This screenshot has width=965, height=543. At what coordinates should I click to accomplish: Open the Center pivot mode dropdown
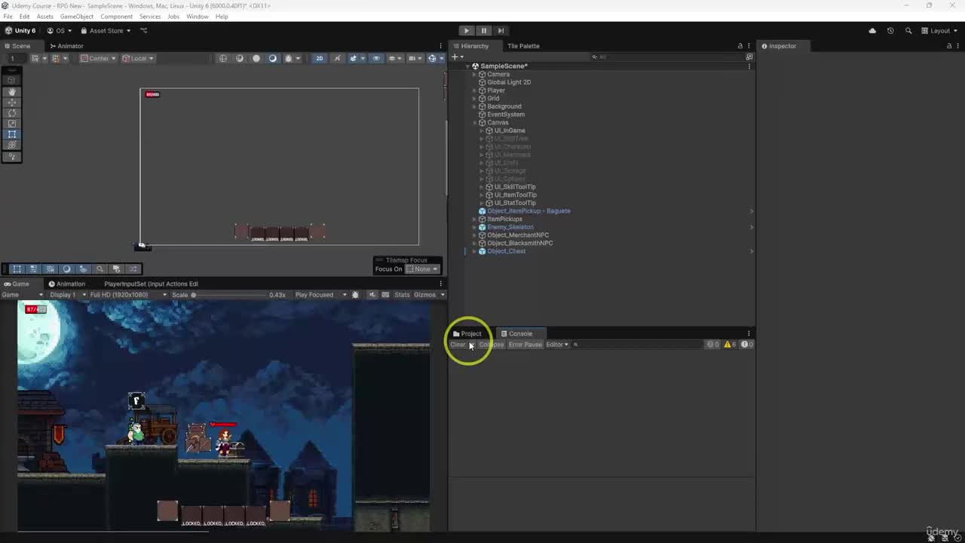[x=97, y=58]
